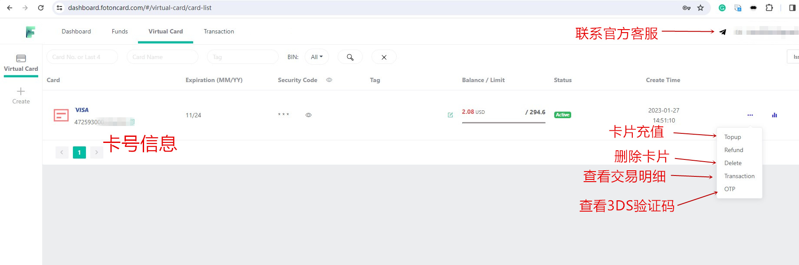Click the Create plus icon in sidebar
799x265 pixels.
pos(21,91)
